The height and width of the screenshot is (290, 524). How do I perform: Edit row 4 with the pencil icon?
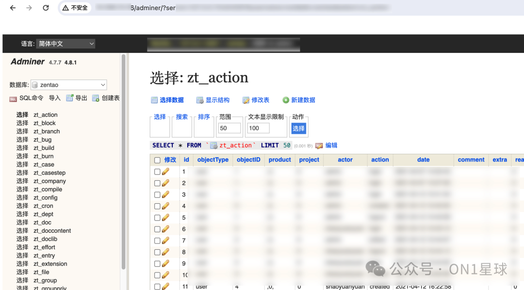coord(165,206)
